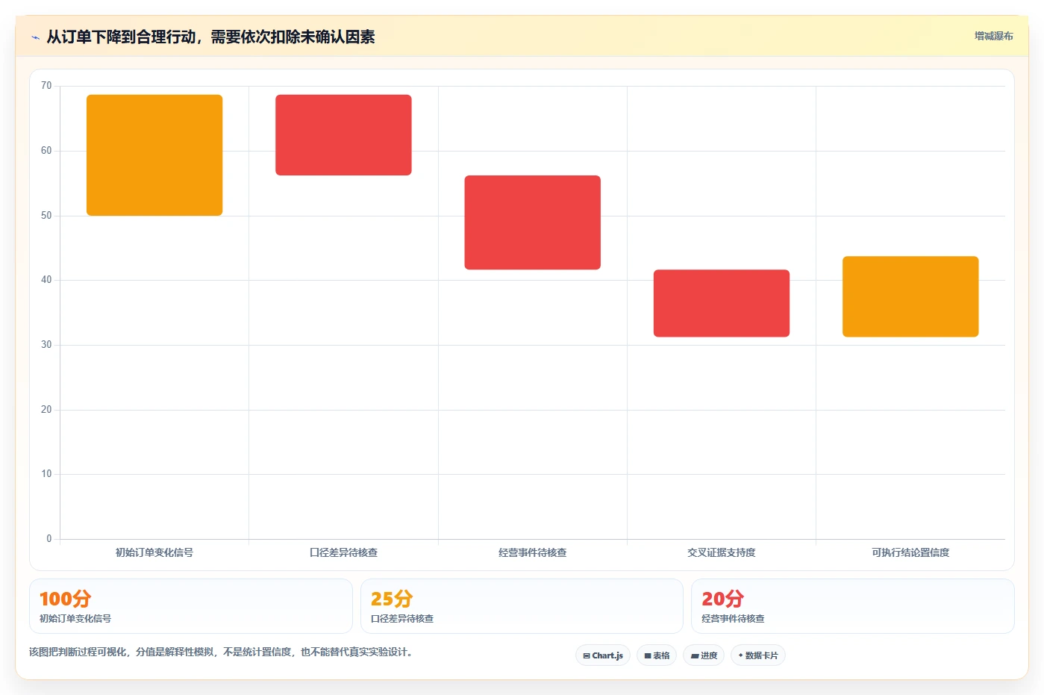Select the red 经营事件待核查 bar

[533, 222]
